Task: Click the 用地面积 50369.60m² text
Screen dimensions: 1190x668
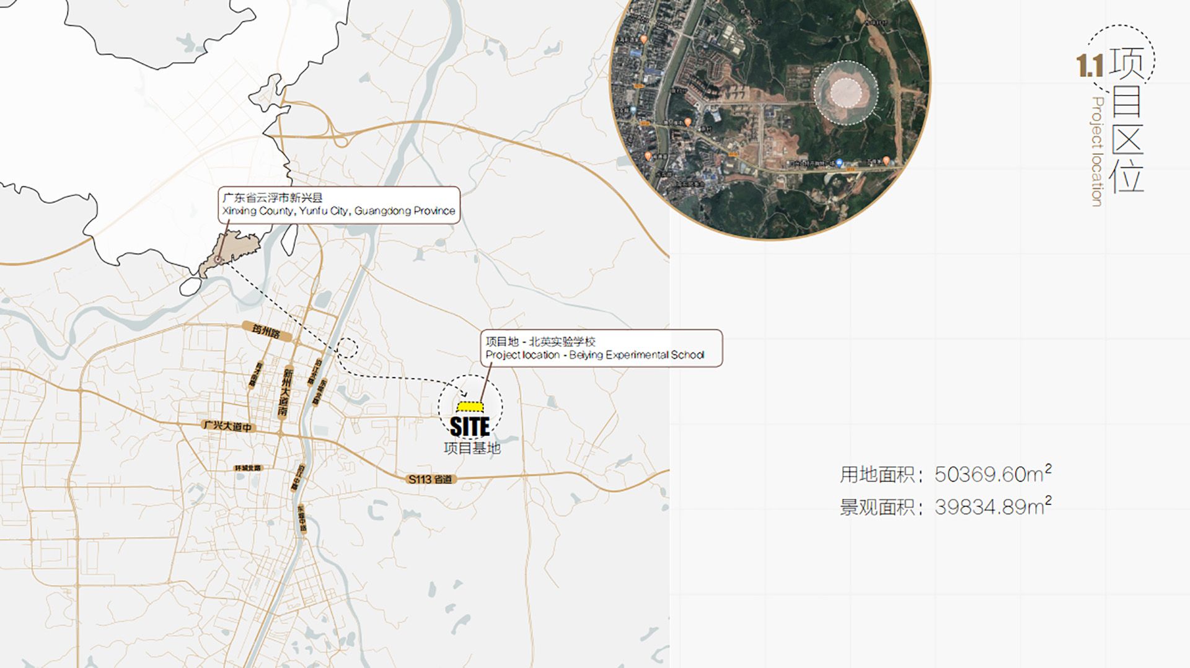Action: [x=945, y=474]
